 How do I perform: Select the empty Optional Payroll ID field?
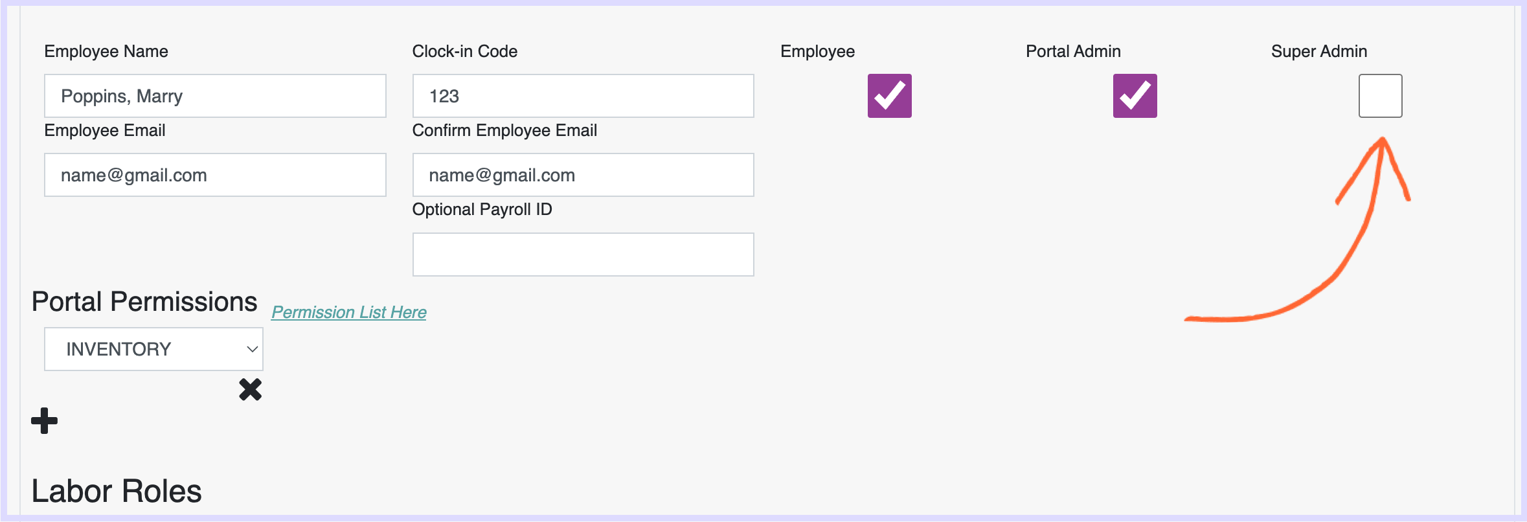(x=583, y=255)
